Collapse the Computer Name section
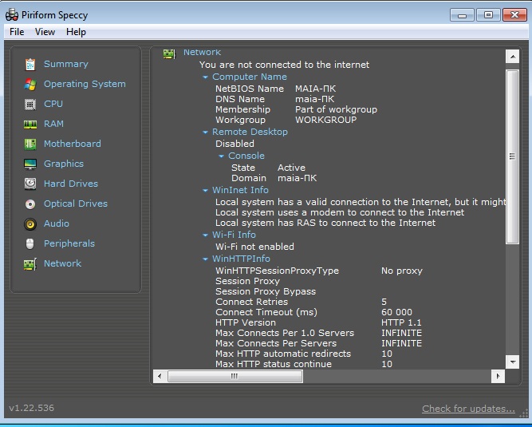 coord(206,77)
